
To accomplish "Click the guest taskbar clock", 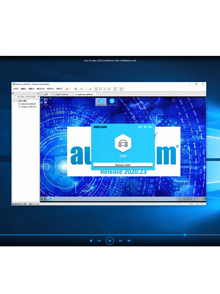I will point(199,199).
